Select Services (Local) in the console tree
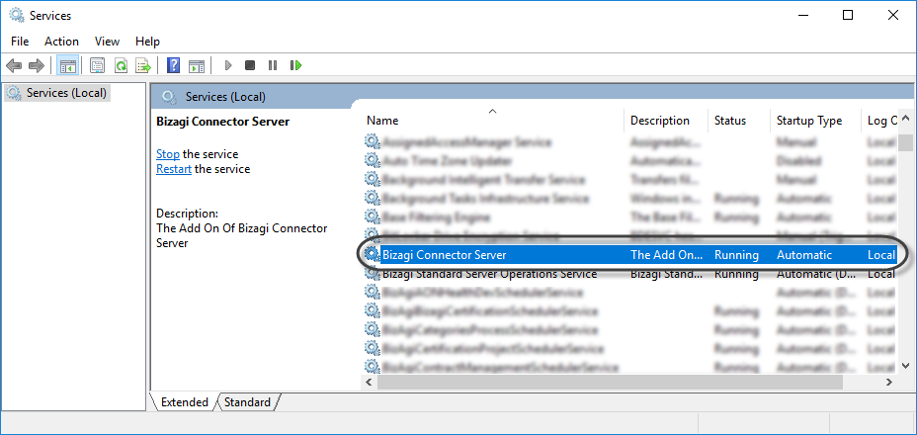The height and width of the screenshot is (435, 917). pos(57,93)
